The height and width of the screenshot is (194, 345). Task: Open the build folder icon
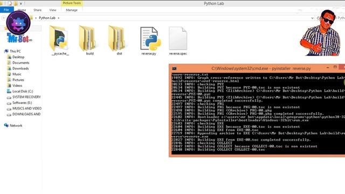[x=88, y=38]
